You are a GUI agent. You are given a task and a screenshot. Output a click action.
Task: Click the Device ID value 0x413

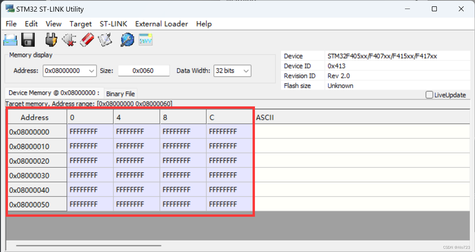click(x=336, y=66)
